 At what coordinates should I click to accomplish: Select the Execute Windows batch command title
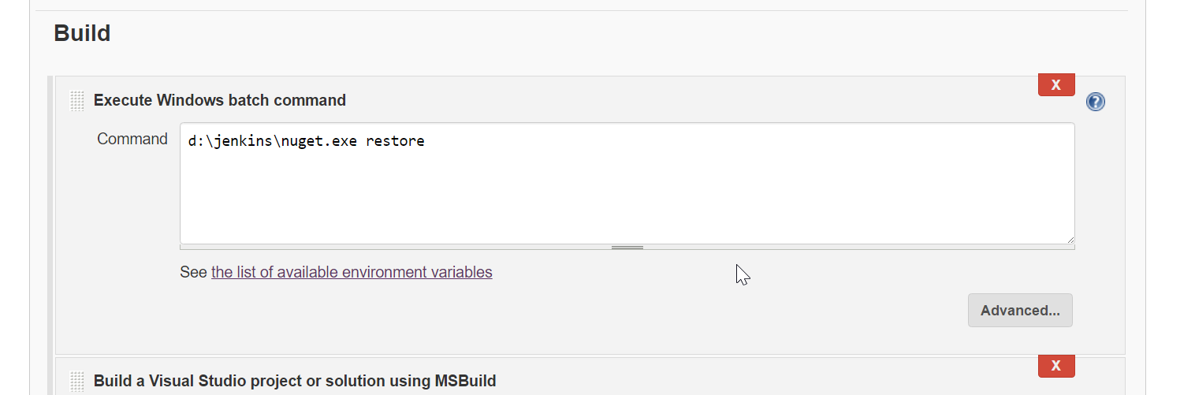(219, 100)
